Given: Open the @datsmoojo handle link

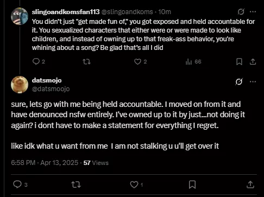Looking at the screenshot, I should point(51,89).
